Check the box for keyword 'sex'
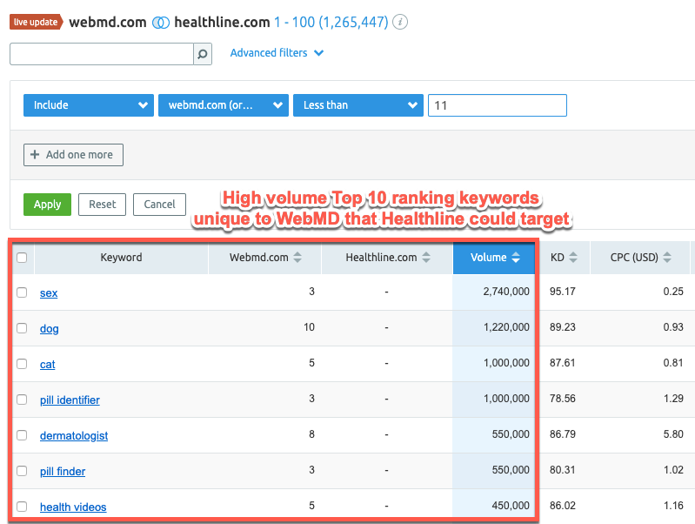Image resolution: width=695 pixels, height=524 pixels. pyautogui.click(x=22, y=293)
